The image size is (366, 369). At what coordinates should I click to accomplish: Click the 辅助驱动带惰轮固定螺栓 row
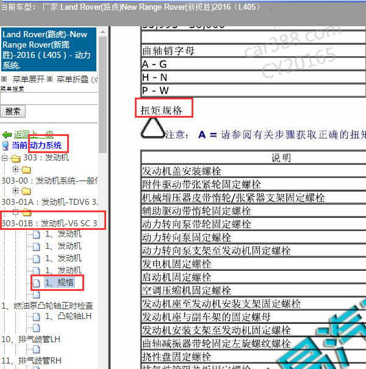coord(253,210)
